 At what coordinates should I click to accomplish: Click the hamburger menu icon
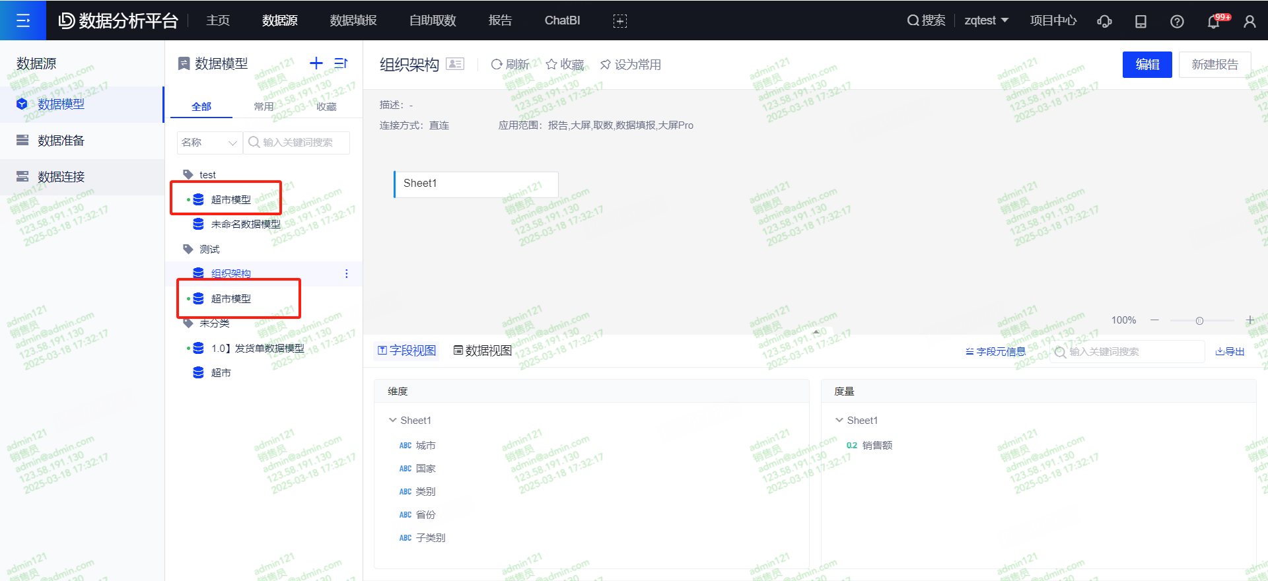click(23, 20)
